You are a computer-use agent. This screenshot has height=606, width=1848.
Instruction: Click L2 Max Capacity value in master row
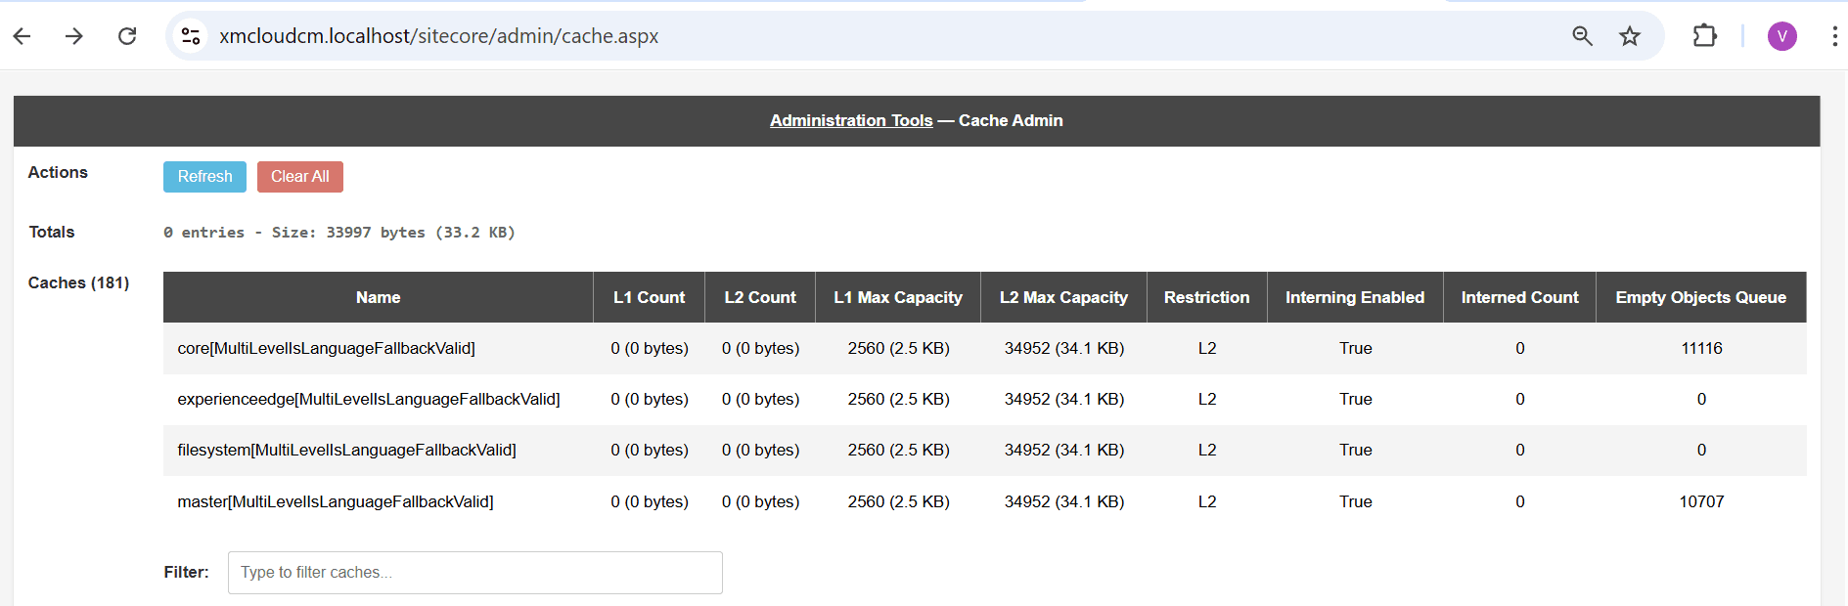click(1064, 501)
